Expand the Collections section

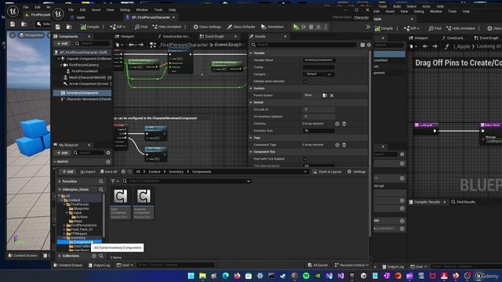point(60,256)
